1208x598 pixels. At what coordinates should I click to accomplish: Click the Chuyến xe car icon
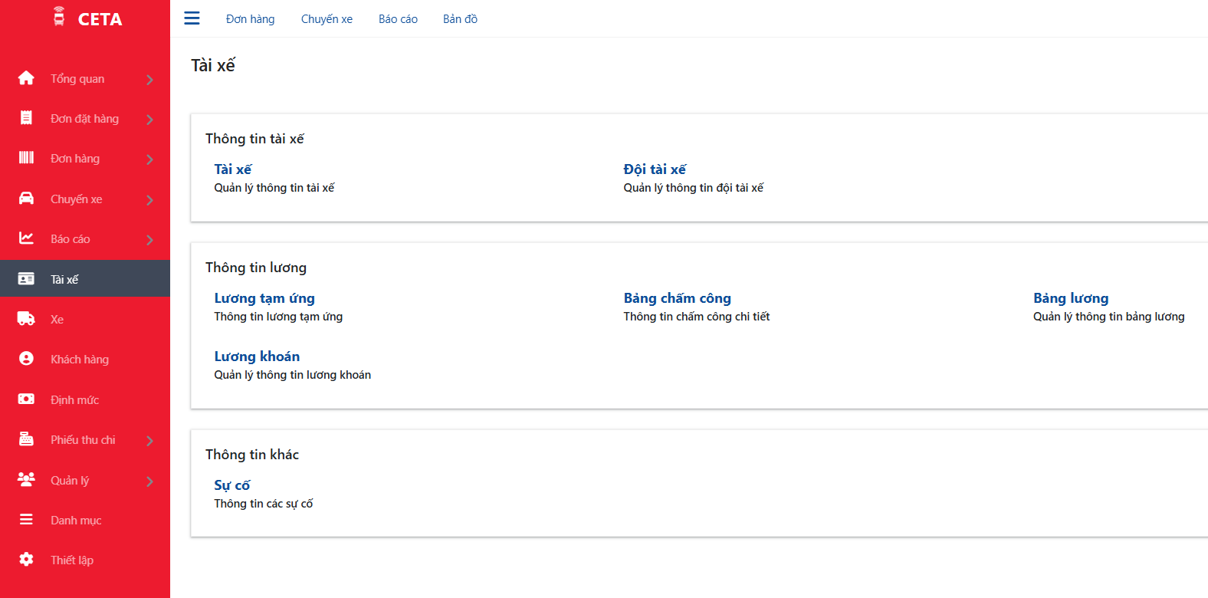coord(26,199)
